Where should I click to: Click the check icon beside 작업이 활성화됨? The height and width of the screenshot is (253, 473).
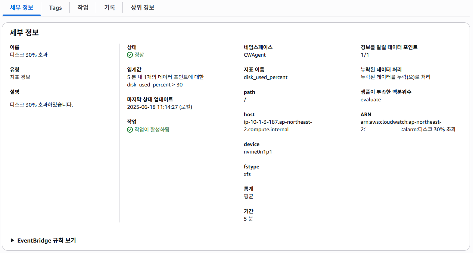130,130
